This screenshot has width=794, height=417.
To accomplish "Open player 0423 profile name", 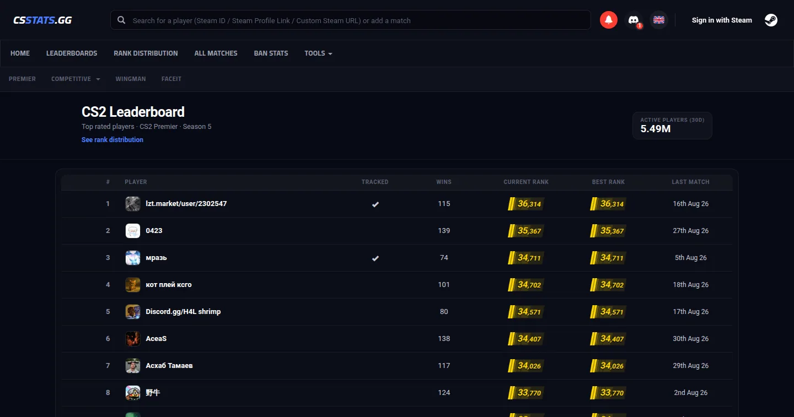I will [154, 231].
